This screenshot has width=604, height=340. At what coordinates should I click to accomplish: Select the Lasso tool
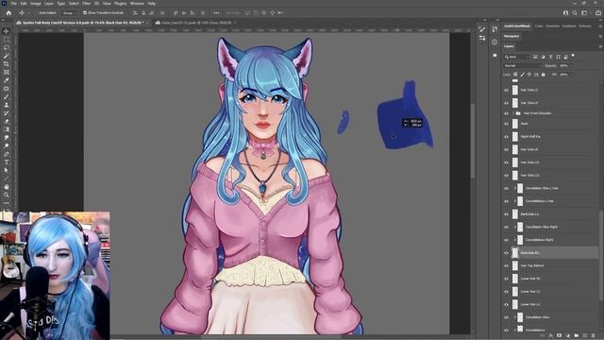[x=7, y=47]
